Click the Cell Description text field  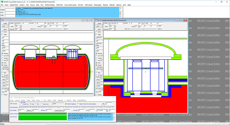point(67,107)
